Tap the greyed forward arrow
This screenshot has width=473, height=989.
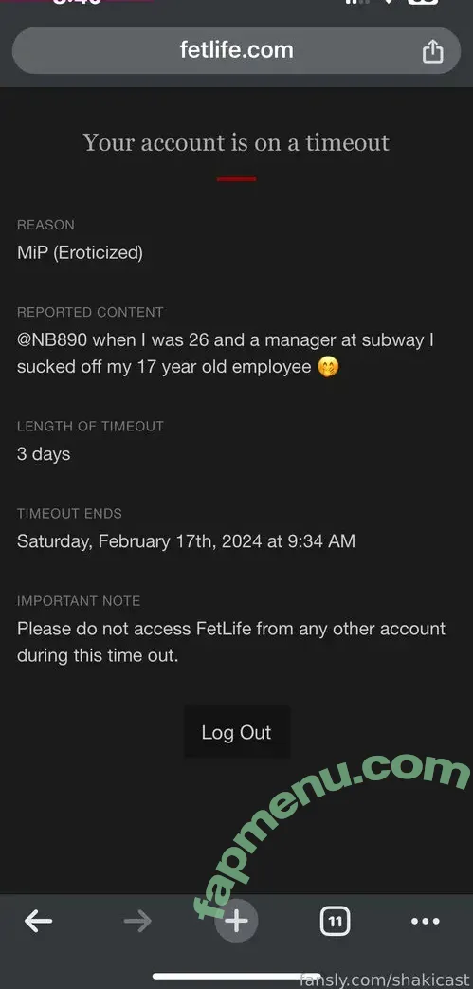tap(137, 922)
